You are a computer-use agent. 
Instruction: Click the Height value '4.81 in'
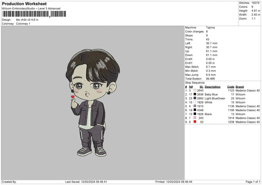[255, 10]
